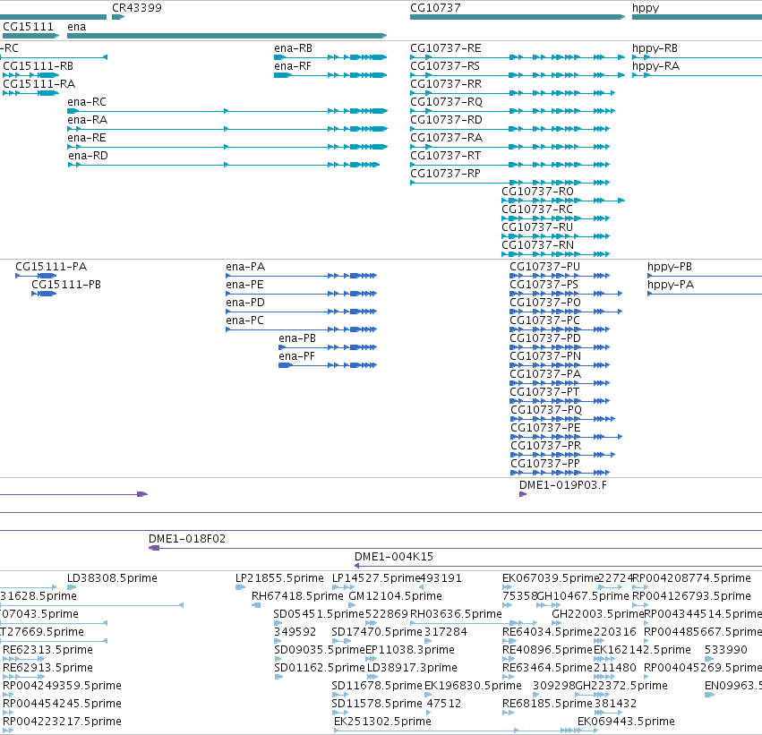
Task: Select EST 533990
Action: click(709, 659)
